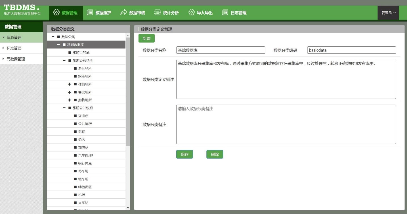Open the 管理员 user dropdown
This screenshot has height=214, width=407.
[388, 13]
